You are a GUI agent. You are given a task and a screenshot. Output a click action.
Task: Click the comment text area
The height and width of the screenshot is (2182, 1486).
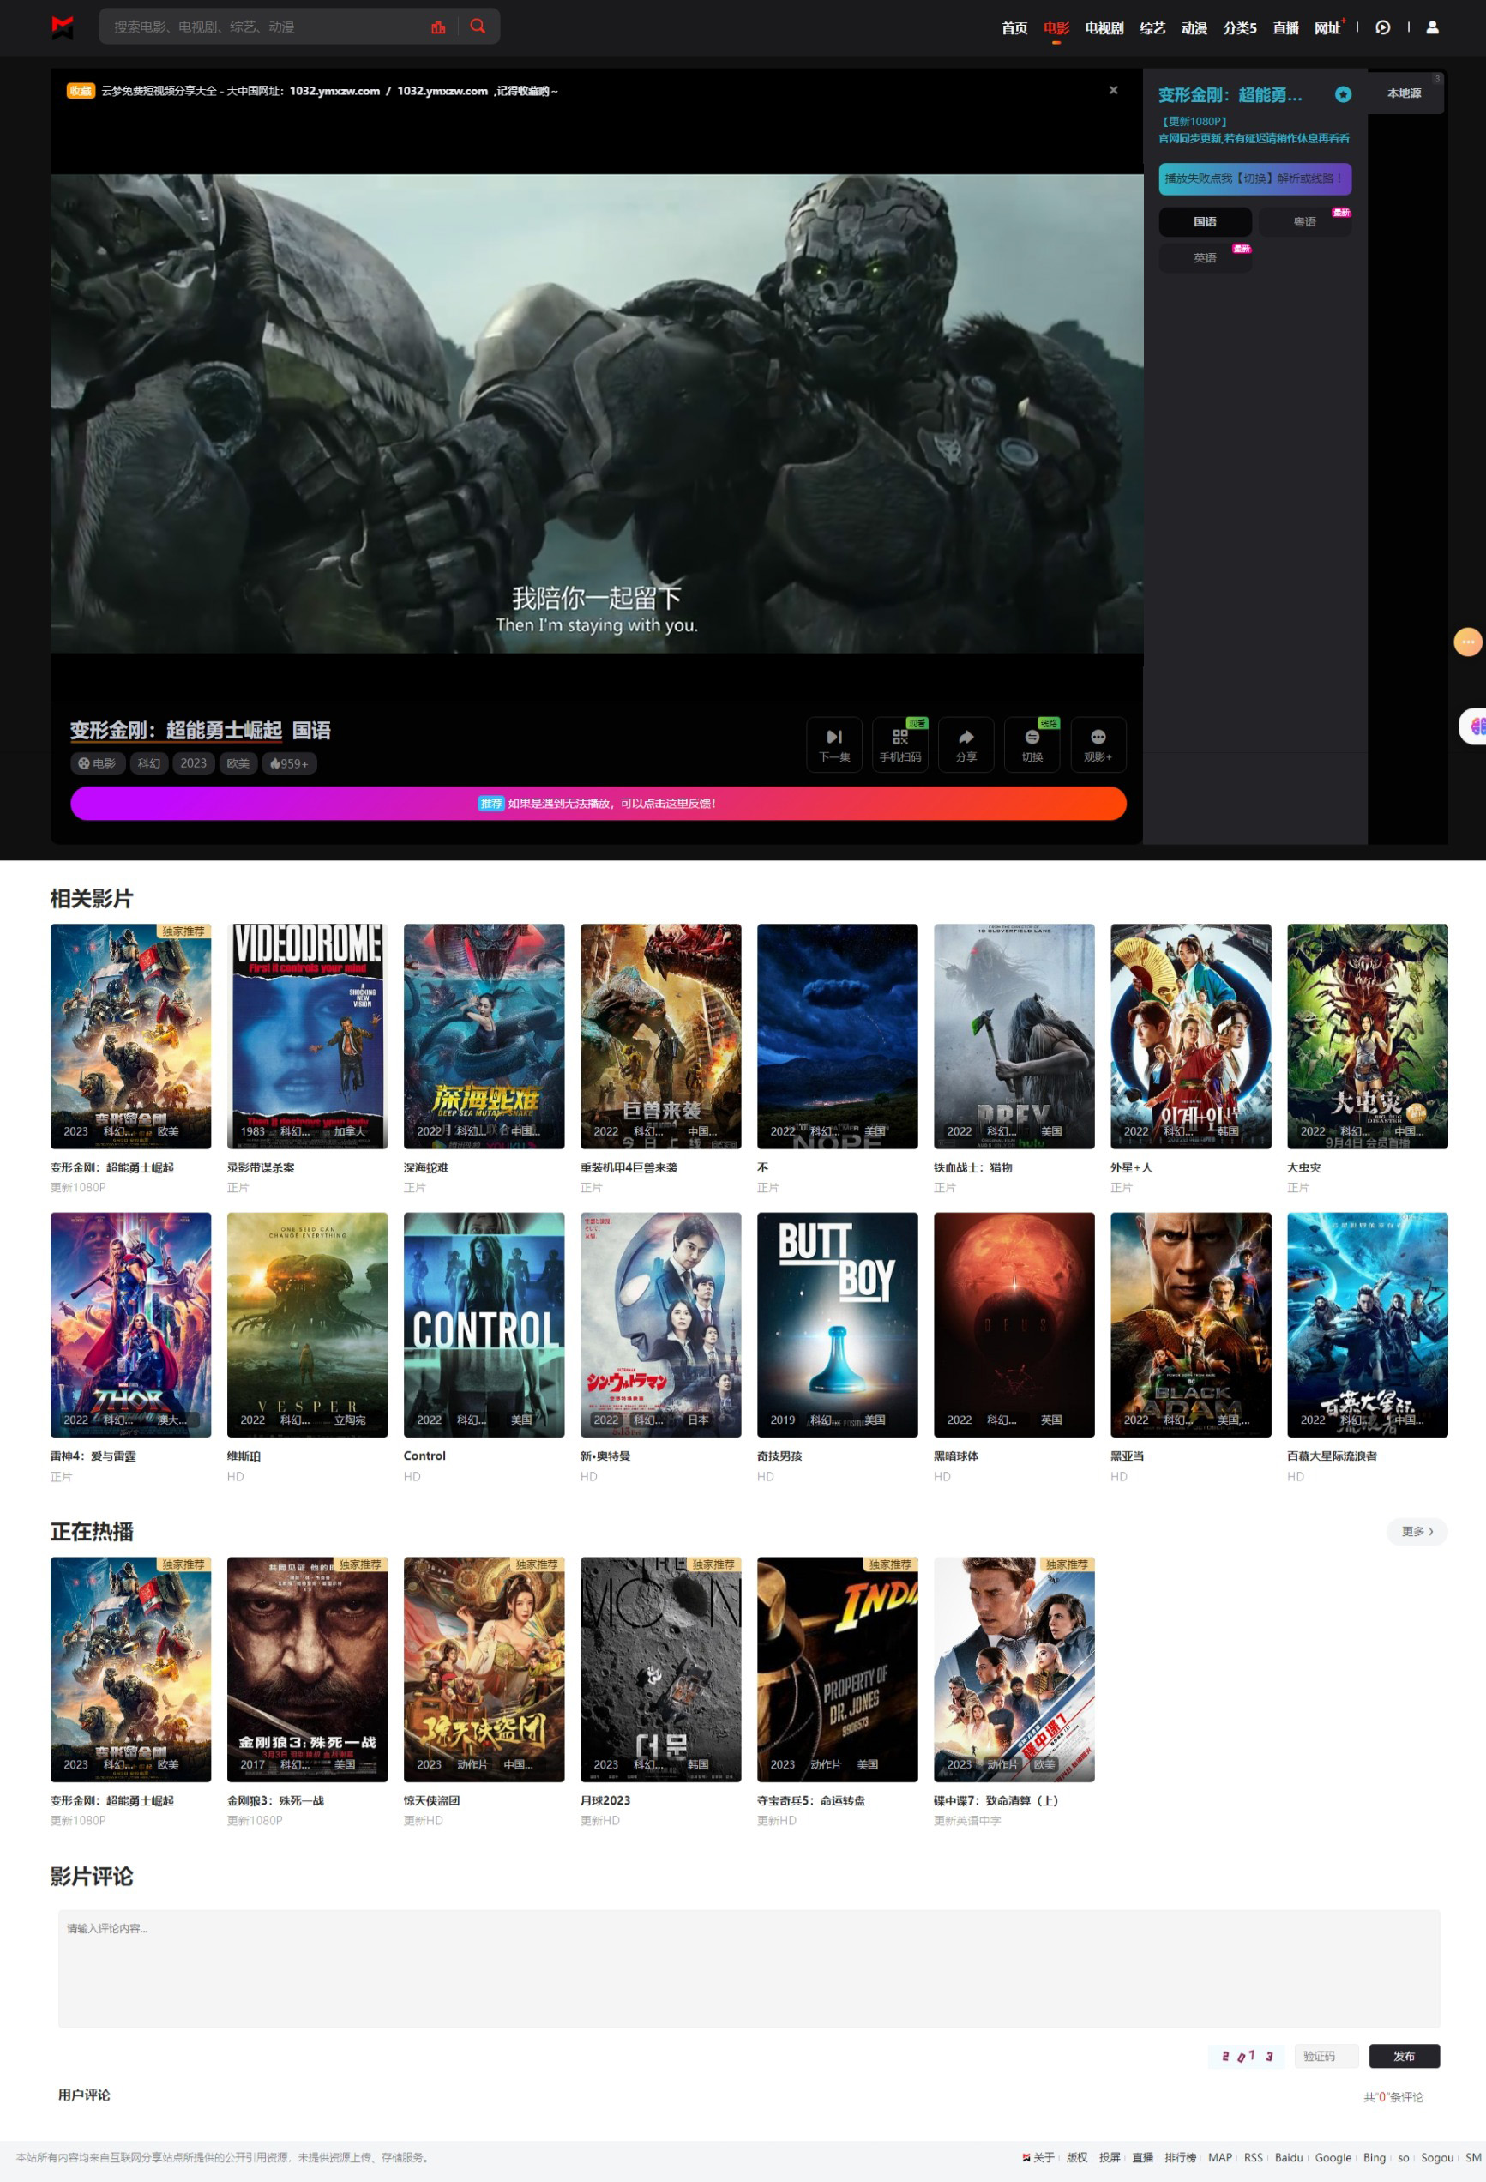tap(749, 1968)
